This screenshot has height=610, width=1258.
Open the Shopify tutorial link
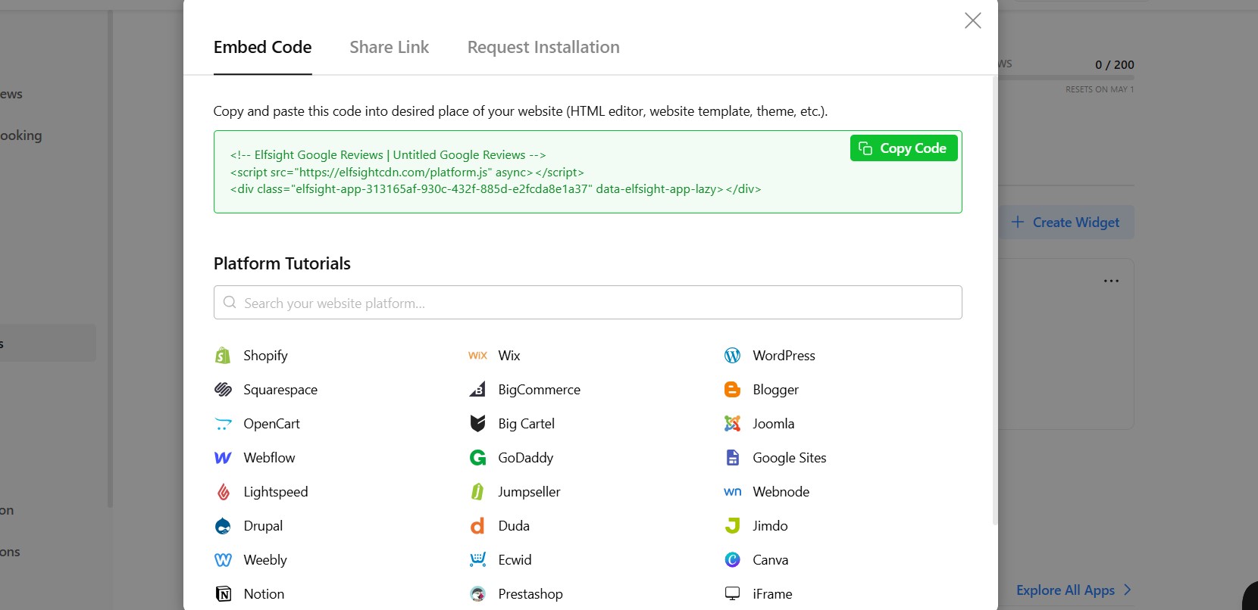[265, 356]
